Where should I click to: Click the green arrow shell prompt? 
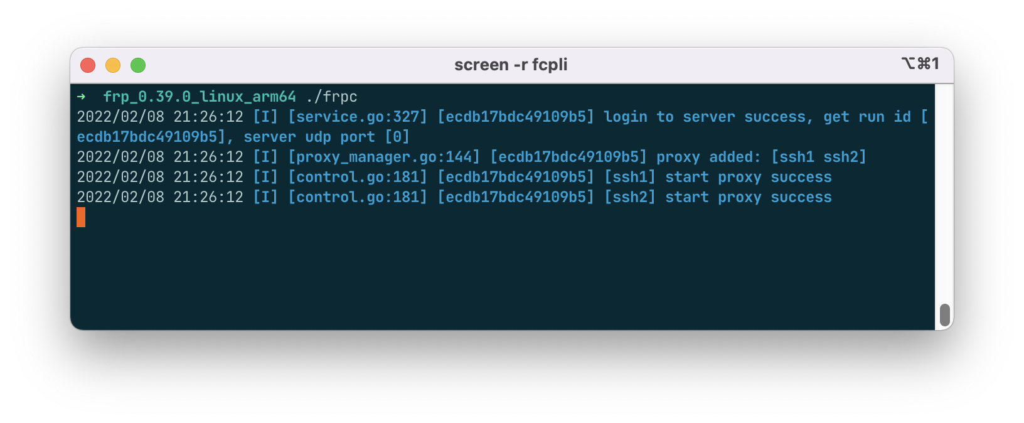(82, 97)
